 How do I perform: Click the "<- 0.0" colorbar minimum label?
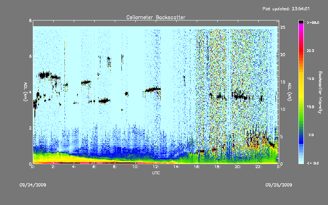[313, 163]
